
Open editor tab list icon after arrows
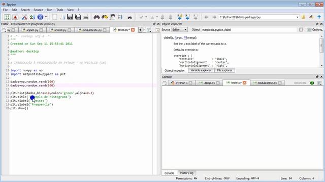(149, 30)
